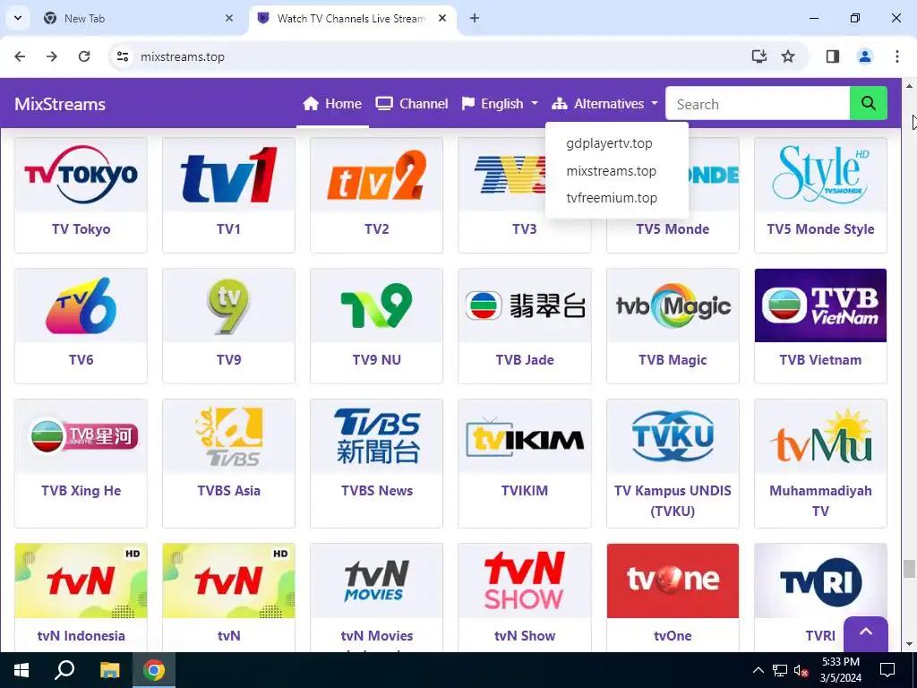This screenshot has width=917, height=688.
Task: Open the TVB VietNam purple logo
Action: pos(820,305)
